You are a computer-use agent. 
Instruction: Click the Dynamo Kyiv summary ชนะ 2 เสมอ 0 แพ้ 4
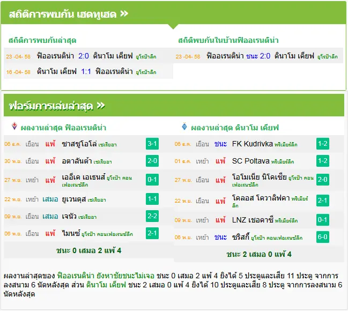click(259, 254)
